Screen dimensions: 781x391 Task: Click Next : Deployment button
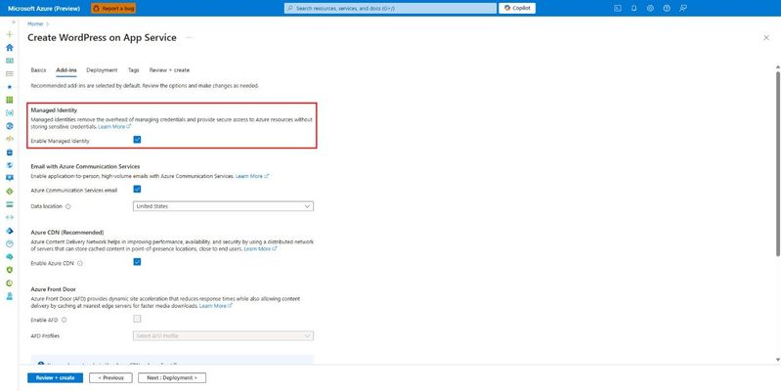pyautogui.click(x=172, y=378)
